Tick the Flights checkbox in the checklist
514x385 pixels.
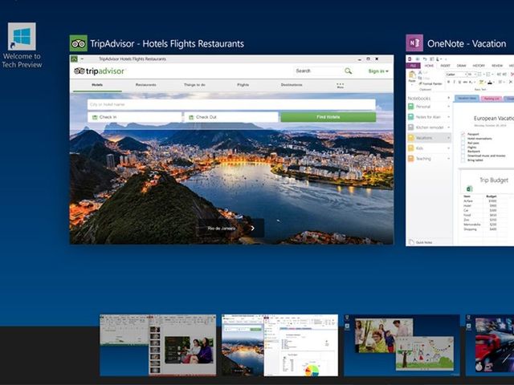463,148
